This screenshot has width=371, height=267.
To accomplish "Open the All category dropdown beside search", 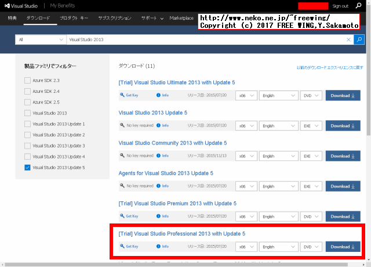I will pyautogui.click(x=41, y=39).
